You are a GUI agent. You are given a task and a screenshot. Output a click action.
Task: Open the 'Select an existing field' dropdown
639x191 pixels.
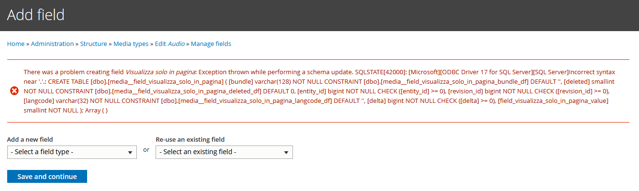(x=224, y=152)
